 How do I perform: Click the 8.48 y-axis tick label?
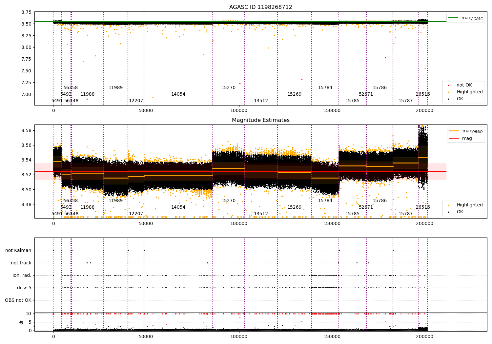(26, 205)
